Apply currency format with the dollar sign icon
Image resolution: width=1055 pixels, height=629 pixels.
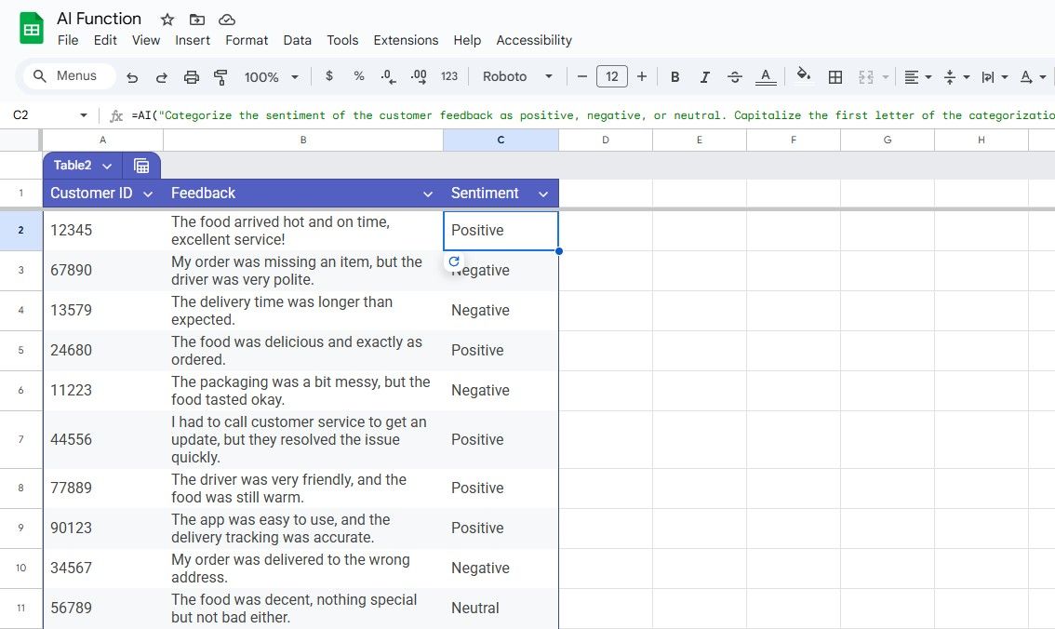click(x=328, y=76)
